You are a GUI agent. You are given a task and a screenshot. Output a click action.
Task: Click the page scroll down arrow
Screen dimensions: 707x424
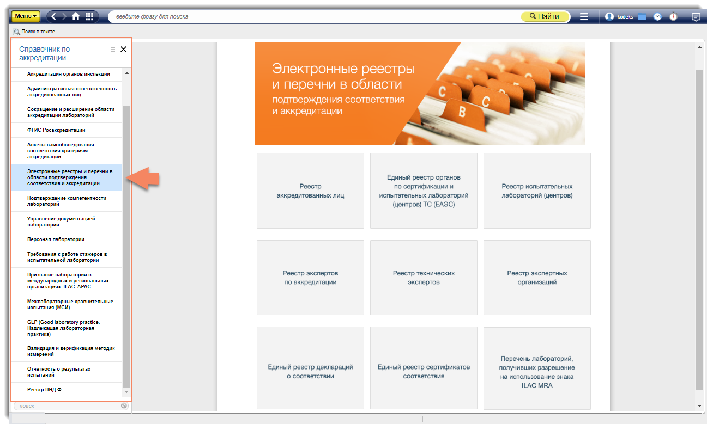click(x=699, y=405)
